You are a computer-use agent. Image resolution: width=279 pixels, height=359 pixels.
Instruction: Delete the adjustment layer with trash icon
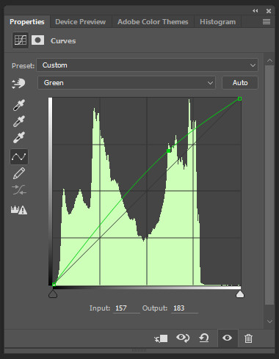(x=248, y=338)
